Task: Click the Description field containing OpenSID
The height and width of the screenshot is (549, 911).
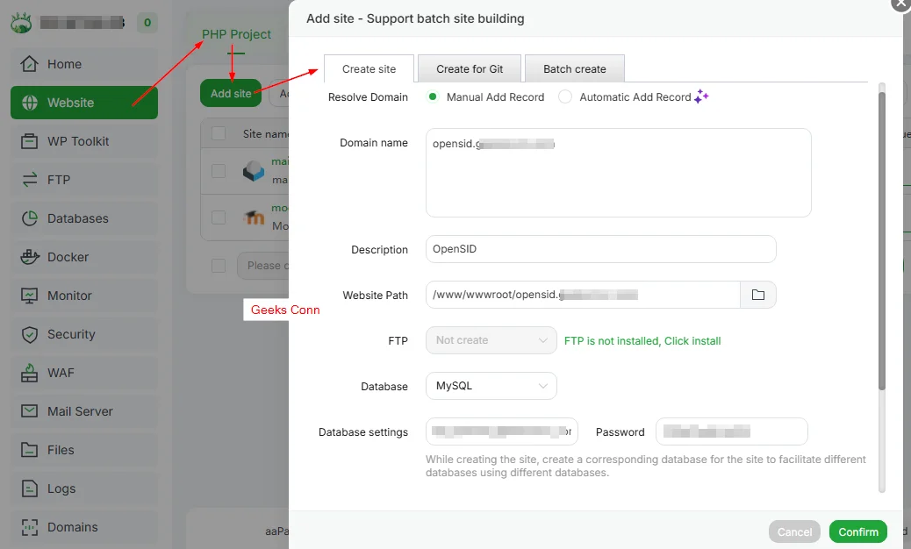Action: 599,249
